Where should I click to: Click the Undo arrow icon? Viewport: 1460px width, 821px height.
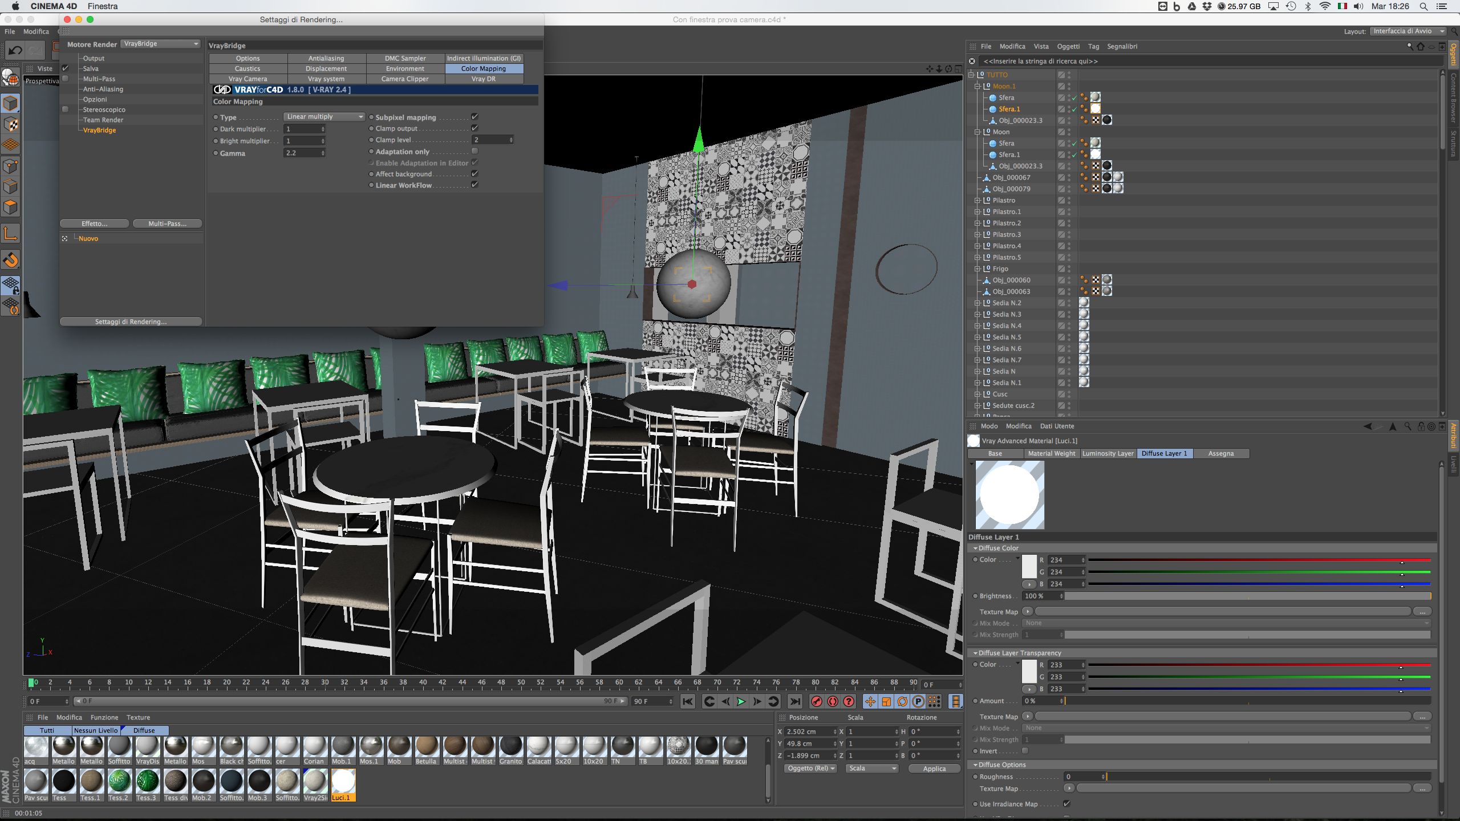point(15,51)
